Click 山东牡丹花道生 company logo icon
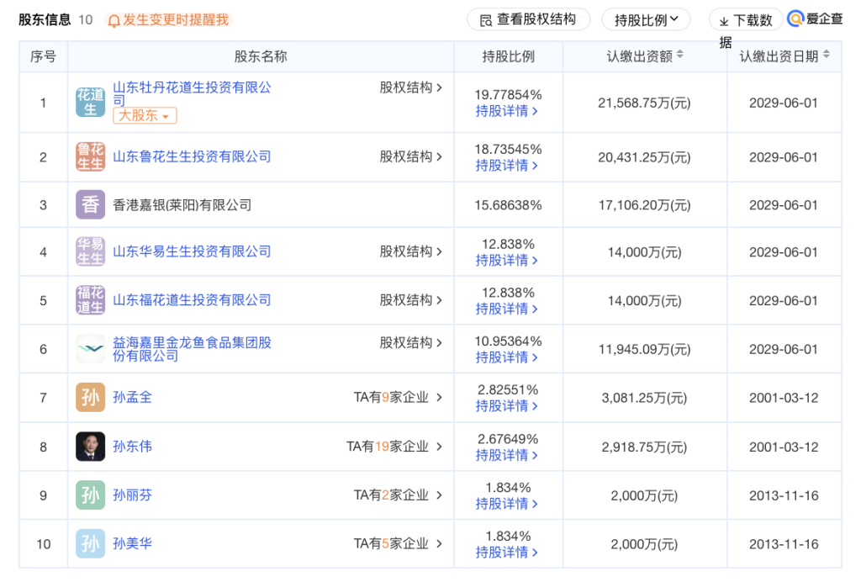861x587 pixels. coord(90,102)
